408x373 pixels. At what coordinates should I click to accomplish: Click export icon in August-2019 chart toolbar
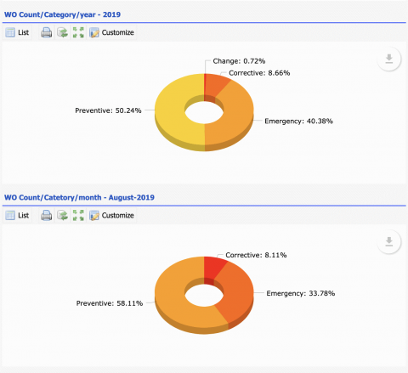click(x=62, y=216)
